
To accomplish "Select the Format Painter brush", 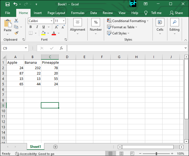I will (x=16, y=33).
